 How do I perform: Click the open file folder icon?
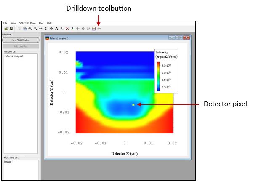click(5, 29)
